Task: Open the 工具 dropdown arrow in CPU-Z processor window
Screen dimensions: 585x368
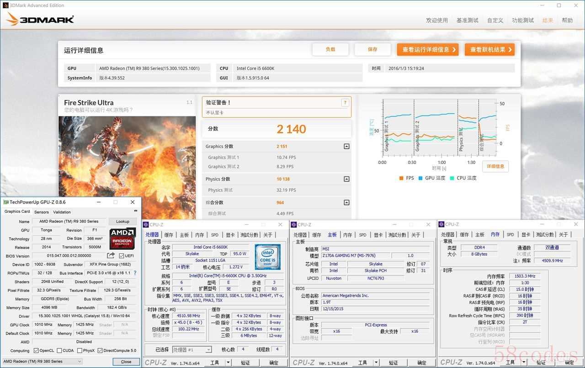Action: pos(228,363)
